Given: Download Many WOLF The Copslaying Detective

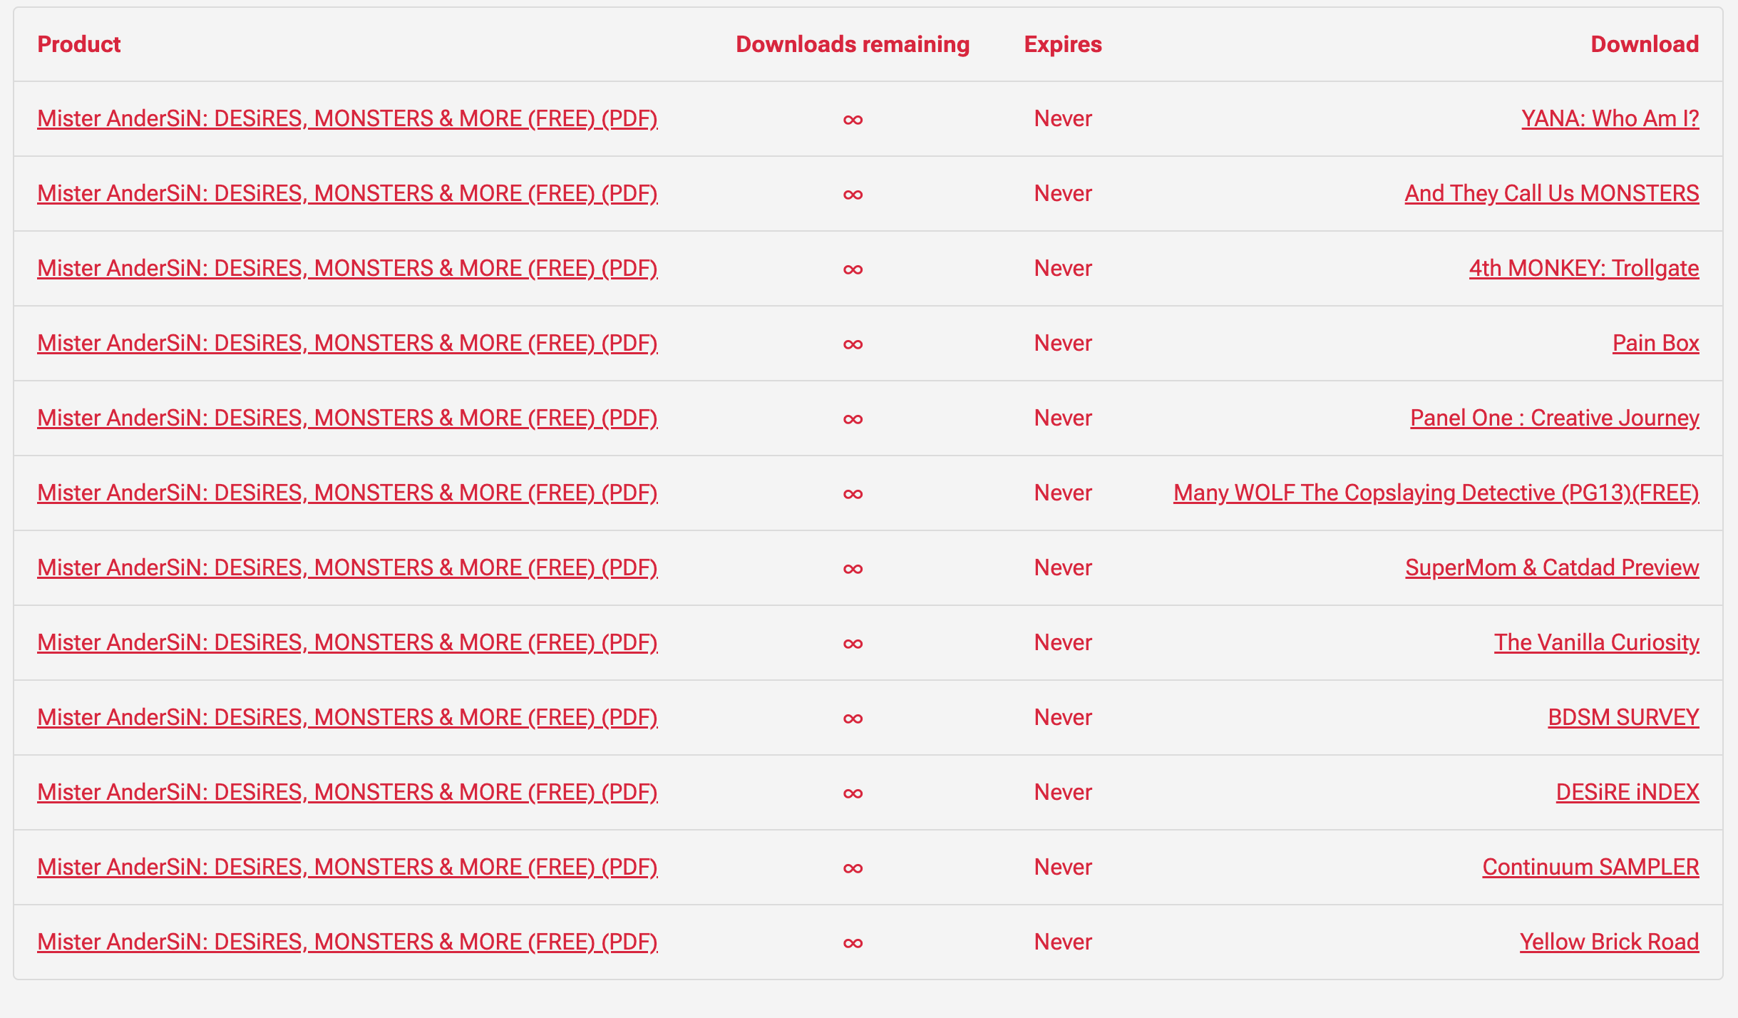Looking at the screenshot, I should tap(1436, 493).
